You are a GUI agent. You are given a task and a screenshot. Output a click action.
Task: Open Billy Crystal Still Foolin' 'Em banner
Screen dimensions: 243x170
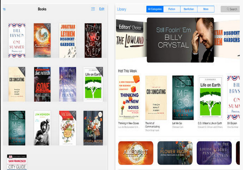[180, 40]
